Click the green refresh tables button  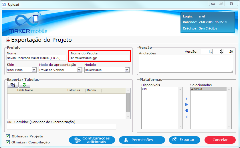click(24, 85)
